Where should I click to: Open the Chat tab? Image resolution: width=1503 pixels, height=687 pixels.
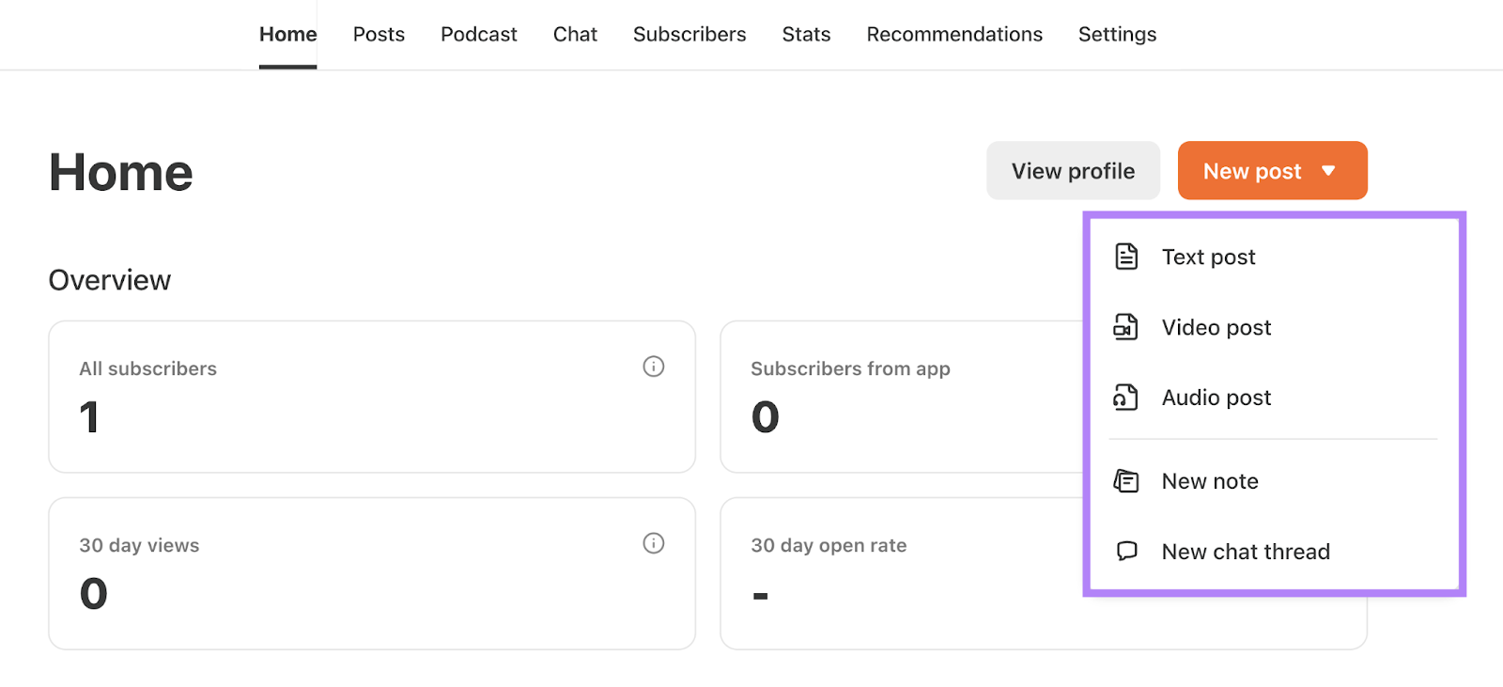575,34
